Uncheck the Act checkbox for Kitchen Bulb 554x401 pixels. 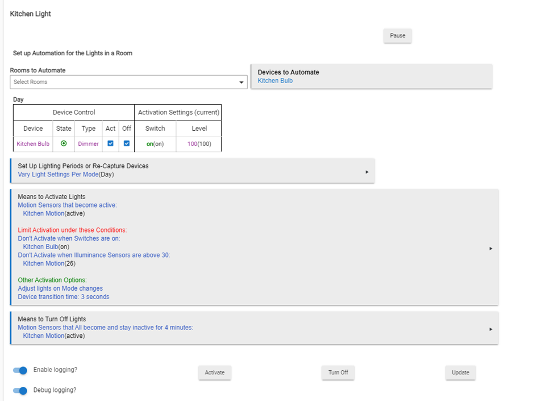111,143
